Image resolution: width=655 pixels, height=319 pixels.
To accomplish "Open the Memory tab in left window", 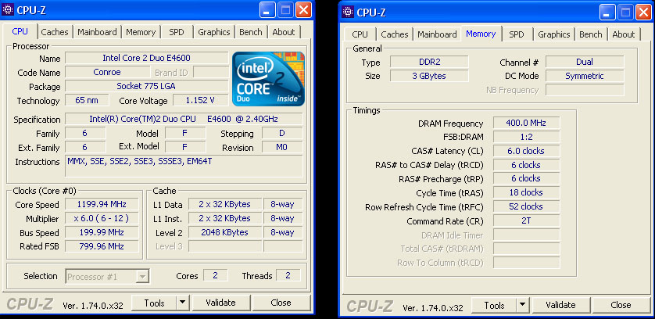I will click(x=141, y=32).
